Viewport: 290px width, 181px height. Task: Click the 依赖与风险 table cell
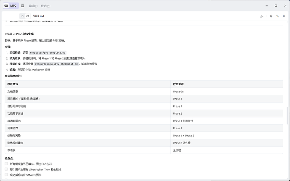(x=88, y=136)
